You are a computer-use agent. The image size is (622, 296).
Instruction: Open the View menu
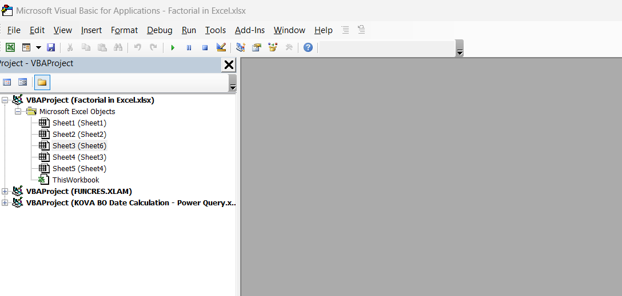click(x=63, y=30)
